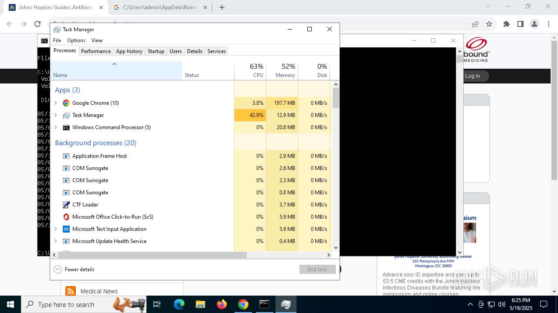Open the View menu in Task Manager
Image resolution: width=558 pixels, height=313 pixels.
pos(97,40)
